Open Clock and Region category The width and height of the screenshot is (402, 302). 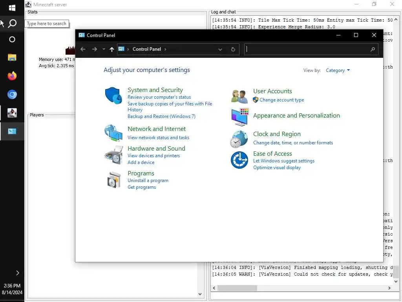277,134
